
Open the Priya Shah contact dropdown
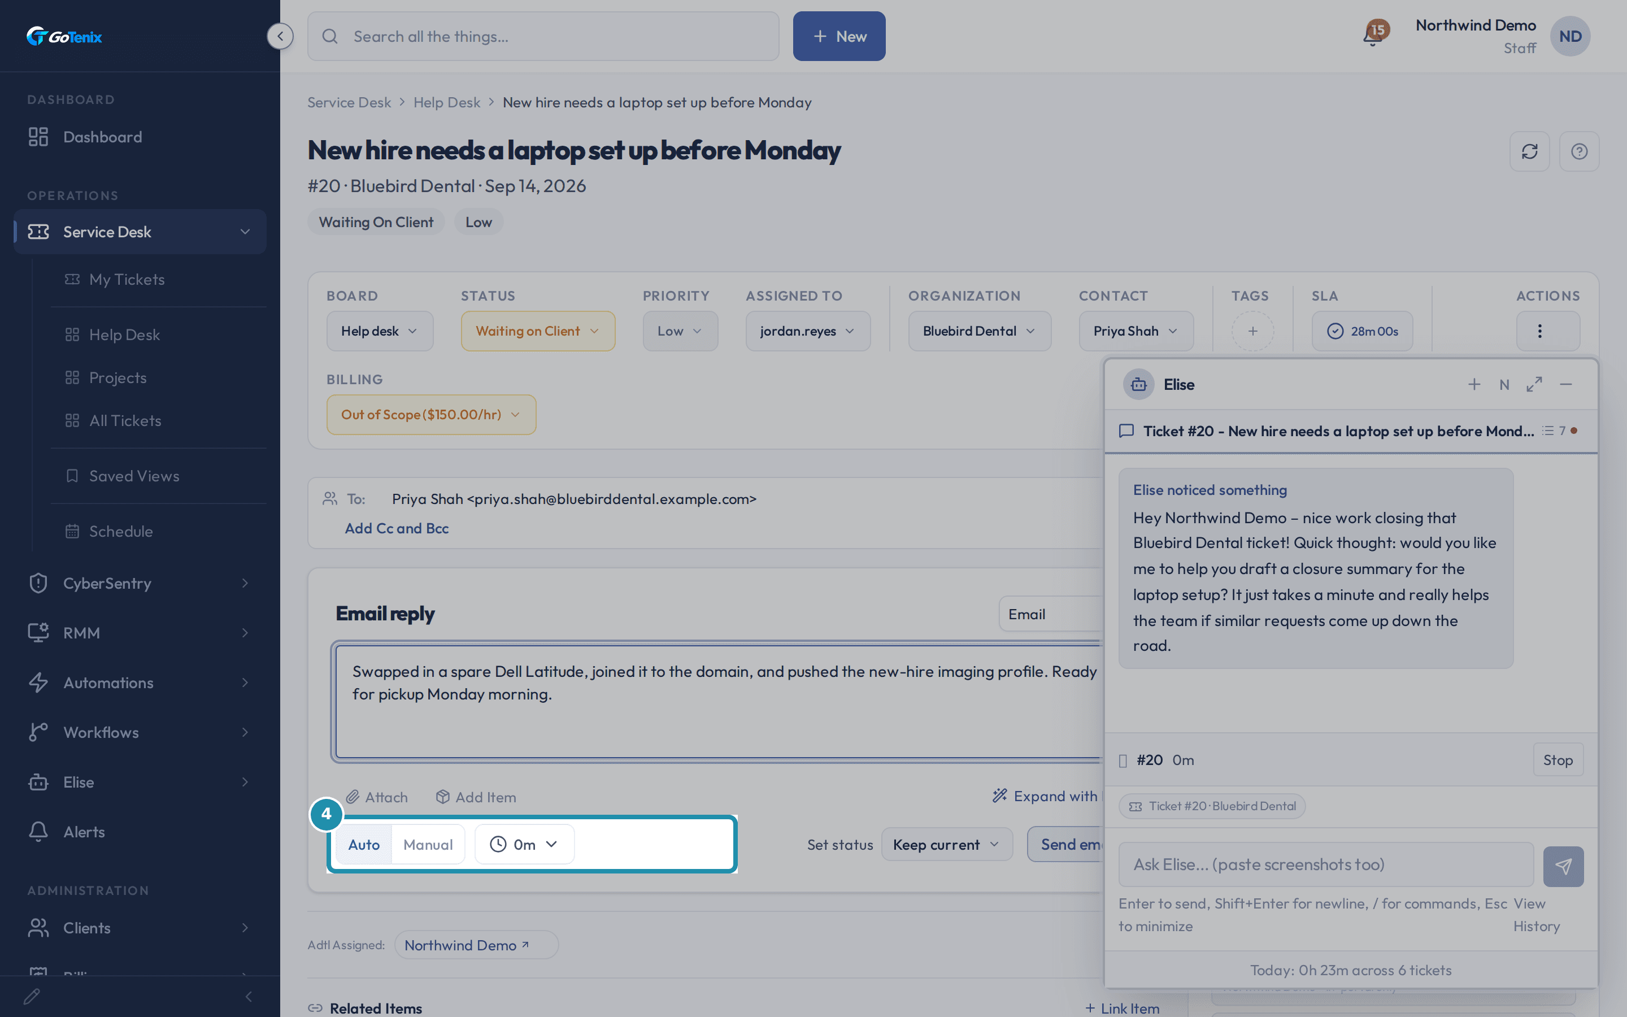coord(1136,331)
